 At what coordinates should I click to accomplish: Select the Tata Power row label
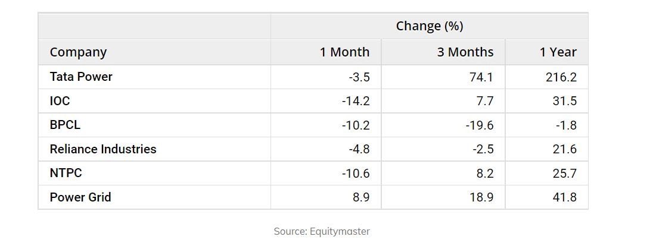(81, 77)
